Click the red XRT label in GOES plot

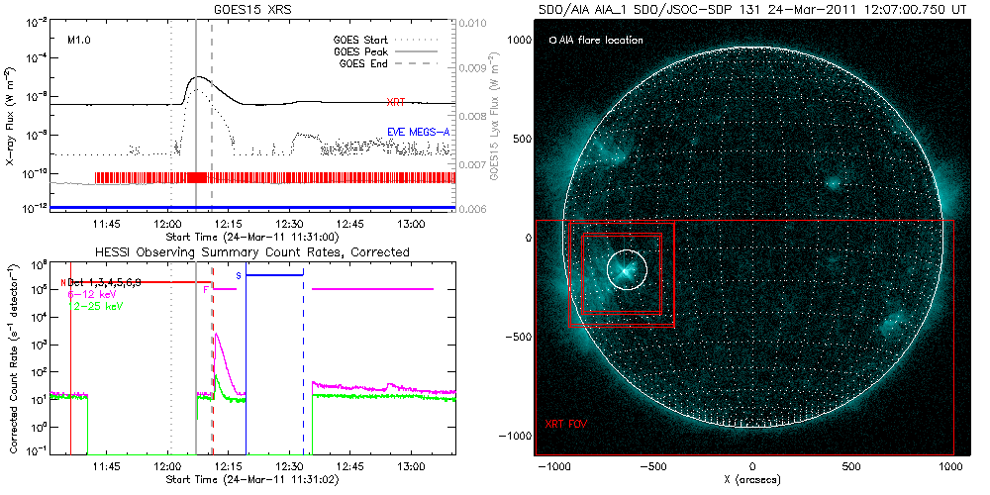click(x=399, y=102)
